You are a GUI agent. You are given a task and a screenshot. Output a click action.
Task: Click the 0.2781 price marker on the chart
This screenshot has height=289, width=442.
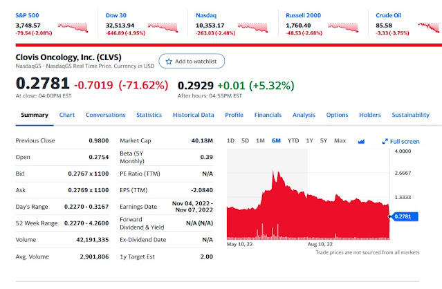404,216
